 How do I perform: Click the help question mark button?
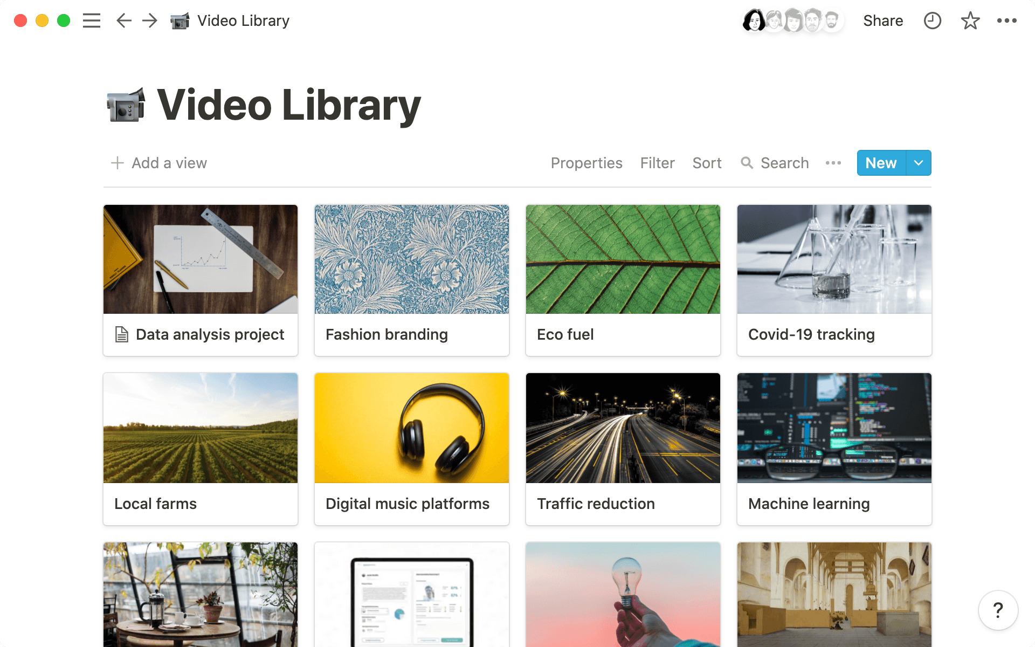pos(998,610)
